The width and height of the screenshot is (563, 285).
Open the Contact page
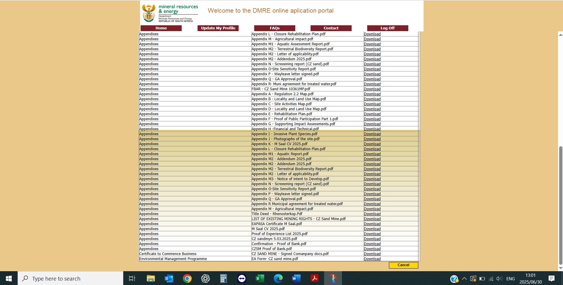click(x=331, y=28)
